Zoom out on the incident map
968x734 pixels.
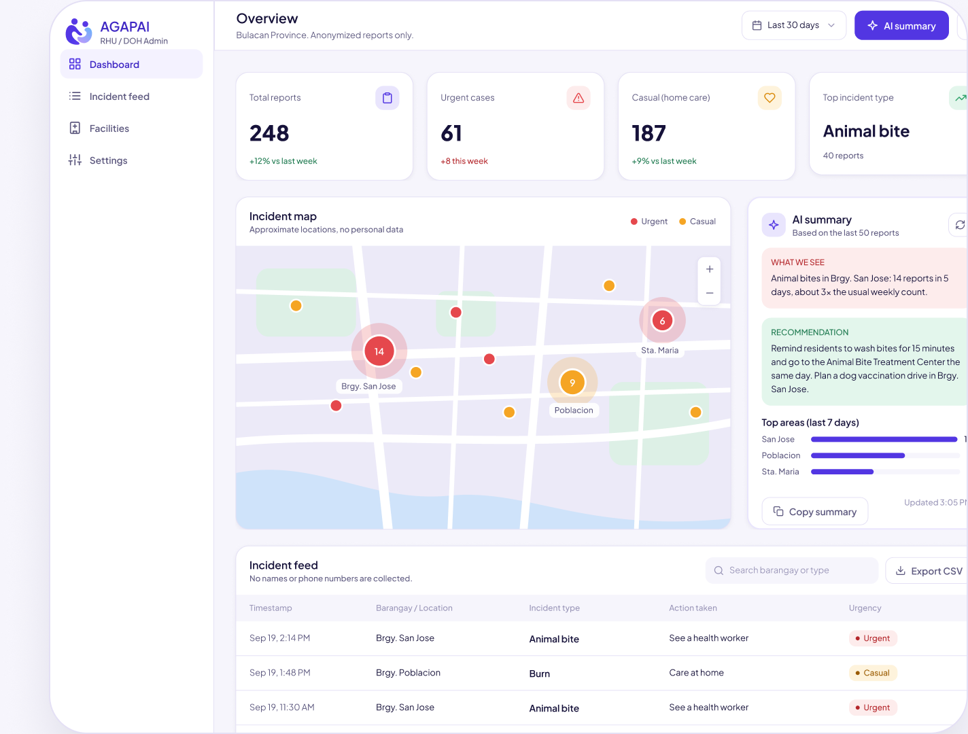coord(710,293)
